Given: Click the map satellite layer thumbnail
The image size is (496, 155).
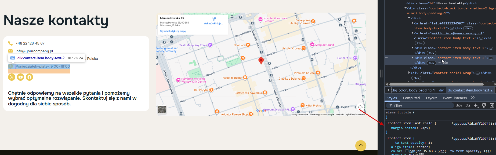Looking at the screenshot, I should (162, 109).
